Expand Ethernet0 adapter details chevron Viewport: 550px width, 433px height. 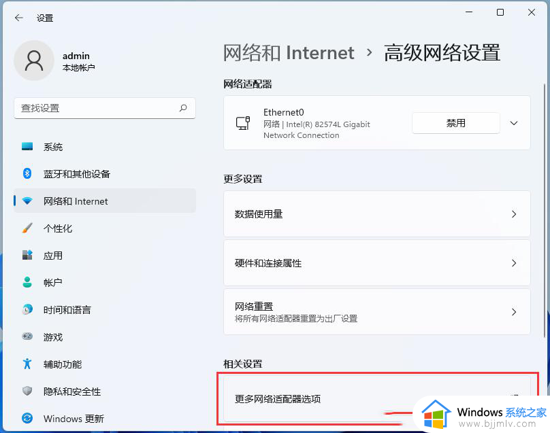[x=514, y=123]
